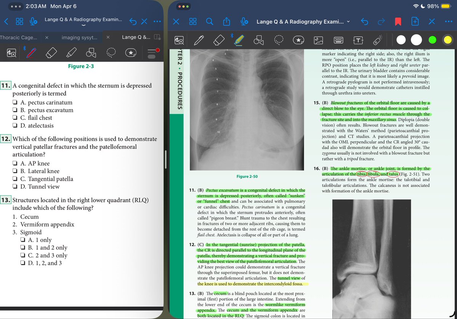Choose the green highlighter color
Screen dimensions: 457x319
(x=433, y=40)
